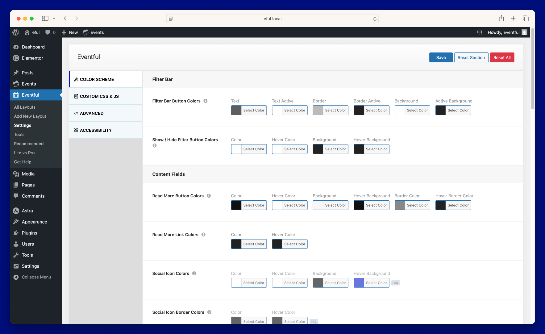Click the Share icon in browser toolbar

pos(501,19)
